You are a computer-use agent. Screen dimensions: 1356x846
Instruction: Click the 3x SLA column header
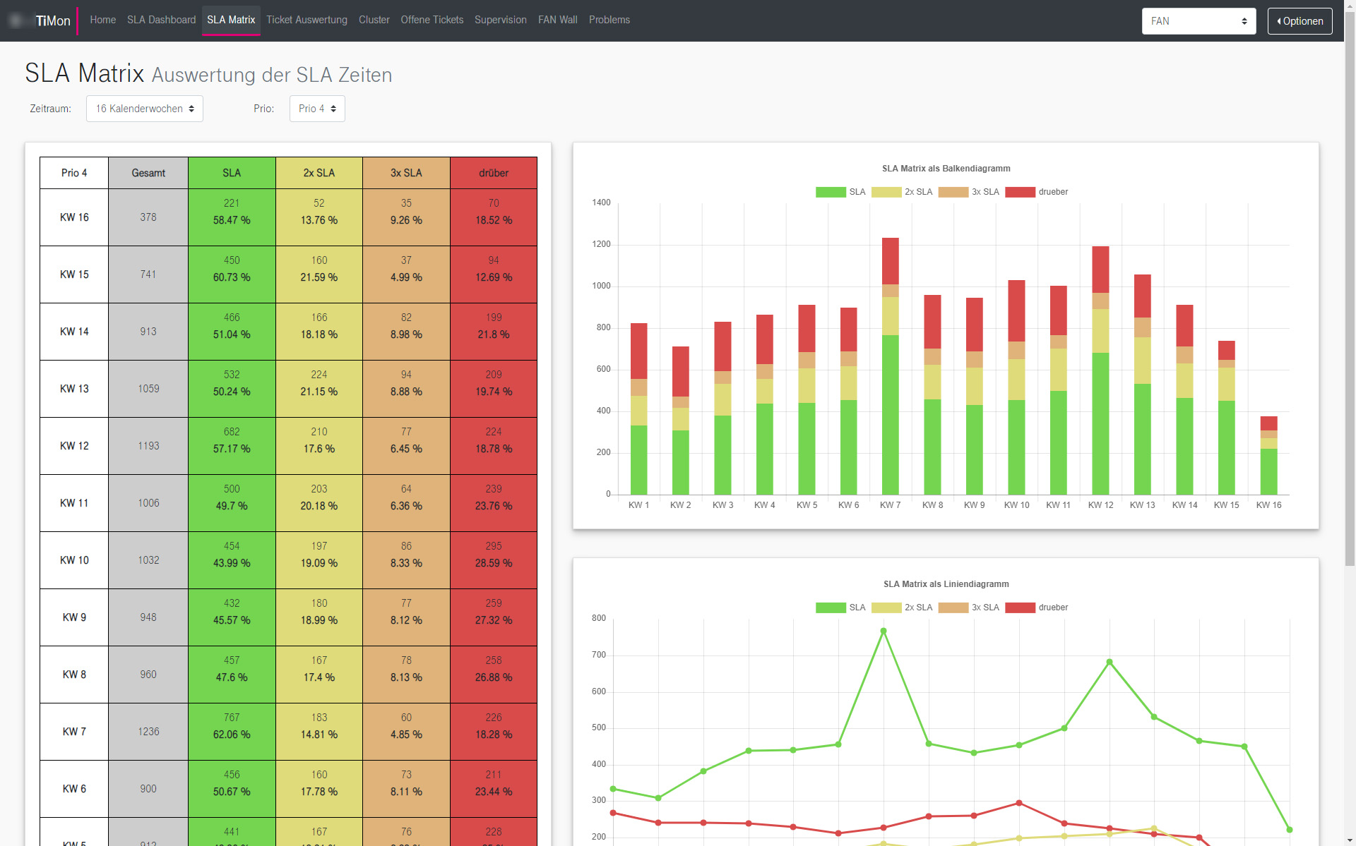coord(406,173)
